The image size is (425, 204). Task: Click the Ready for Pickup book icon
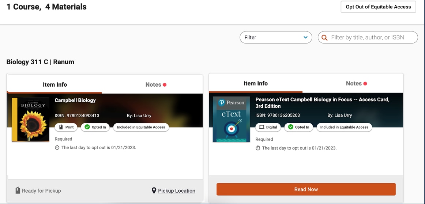pos(18,190)
